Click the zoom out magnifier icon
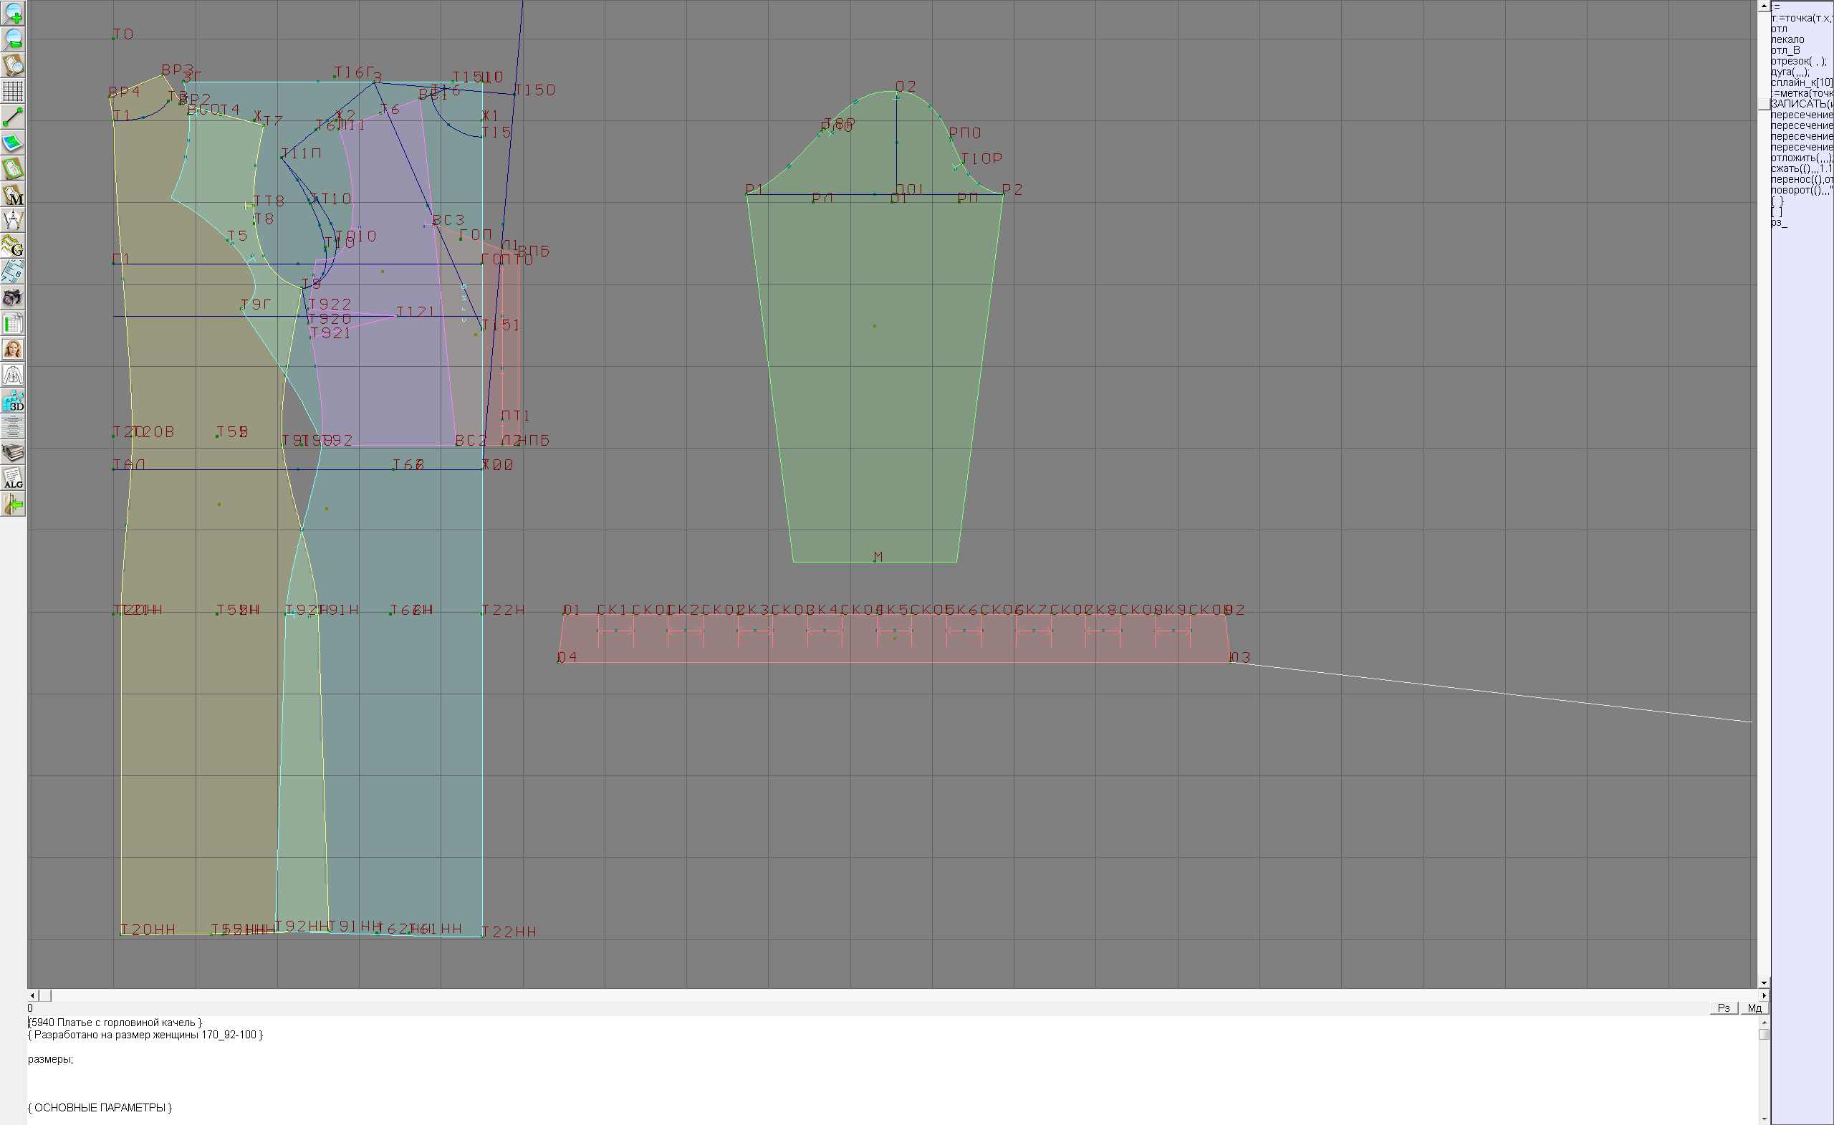 tap(13, 39)
